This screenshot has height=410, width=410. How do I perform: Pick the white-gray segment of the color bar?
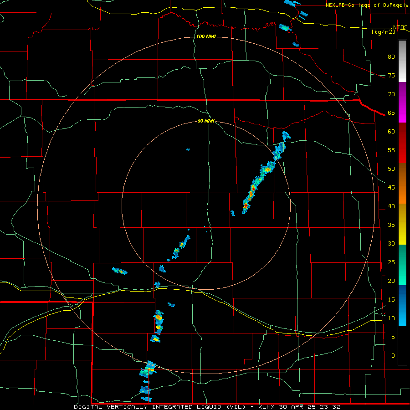[402, 61]
